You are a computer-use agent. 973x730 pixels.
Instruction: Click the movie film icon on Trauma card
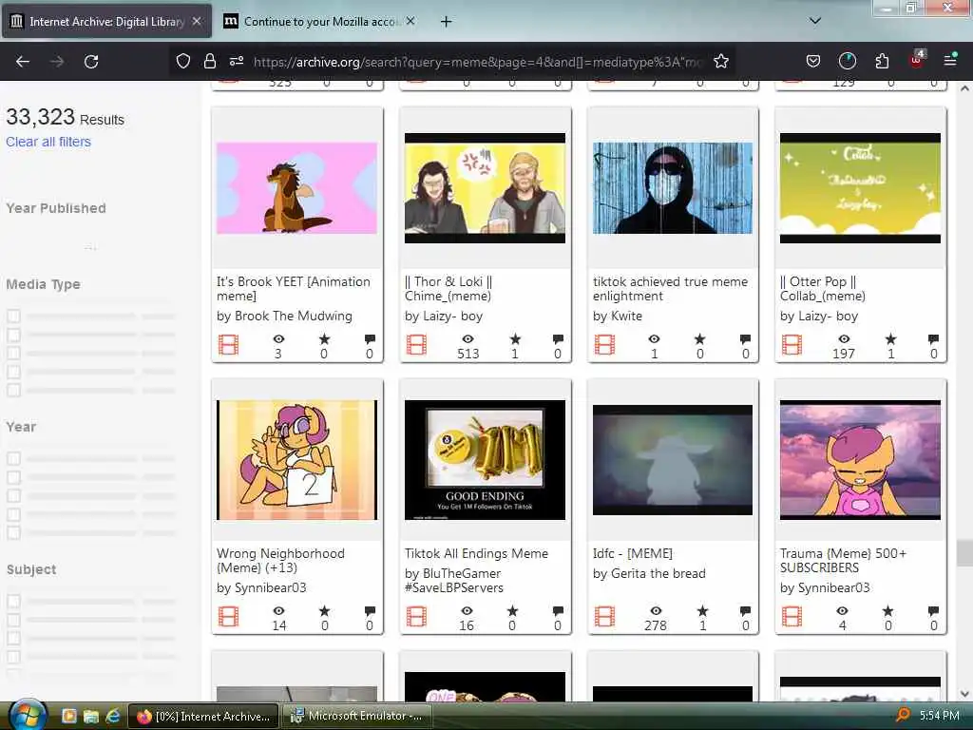coord(792,616)
